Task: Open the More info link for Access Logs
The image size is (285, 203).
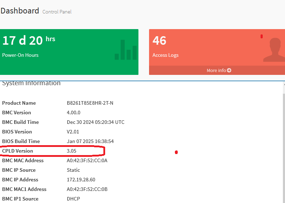Action: [217, 70]
